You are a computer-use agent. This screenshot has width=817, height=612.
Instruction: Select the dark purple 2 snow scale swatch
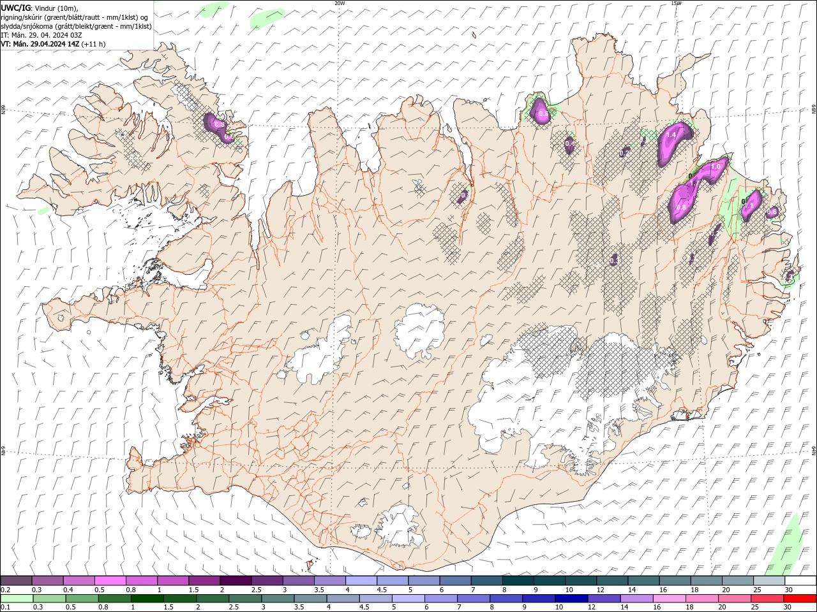pyautogui.click(x=236, y=580)
